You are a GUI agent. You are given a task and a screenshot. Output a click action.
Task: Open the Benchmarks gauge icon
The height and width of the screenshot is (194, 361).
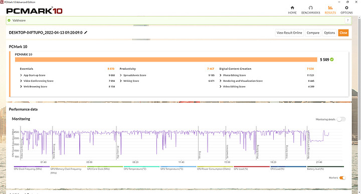[x=310, y=8]
